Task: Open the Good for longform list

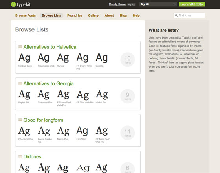Action: (x=43, y=120)
